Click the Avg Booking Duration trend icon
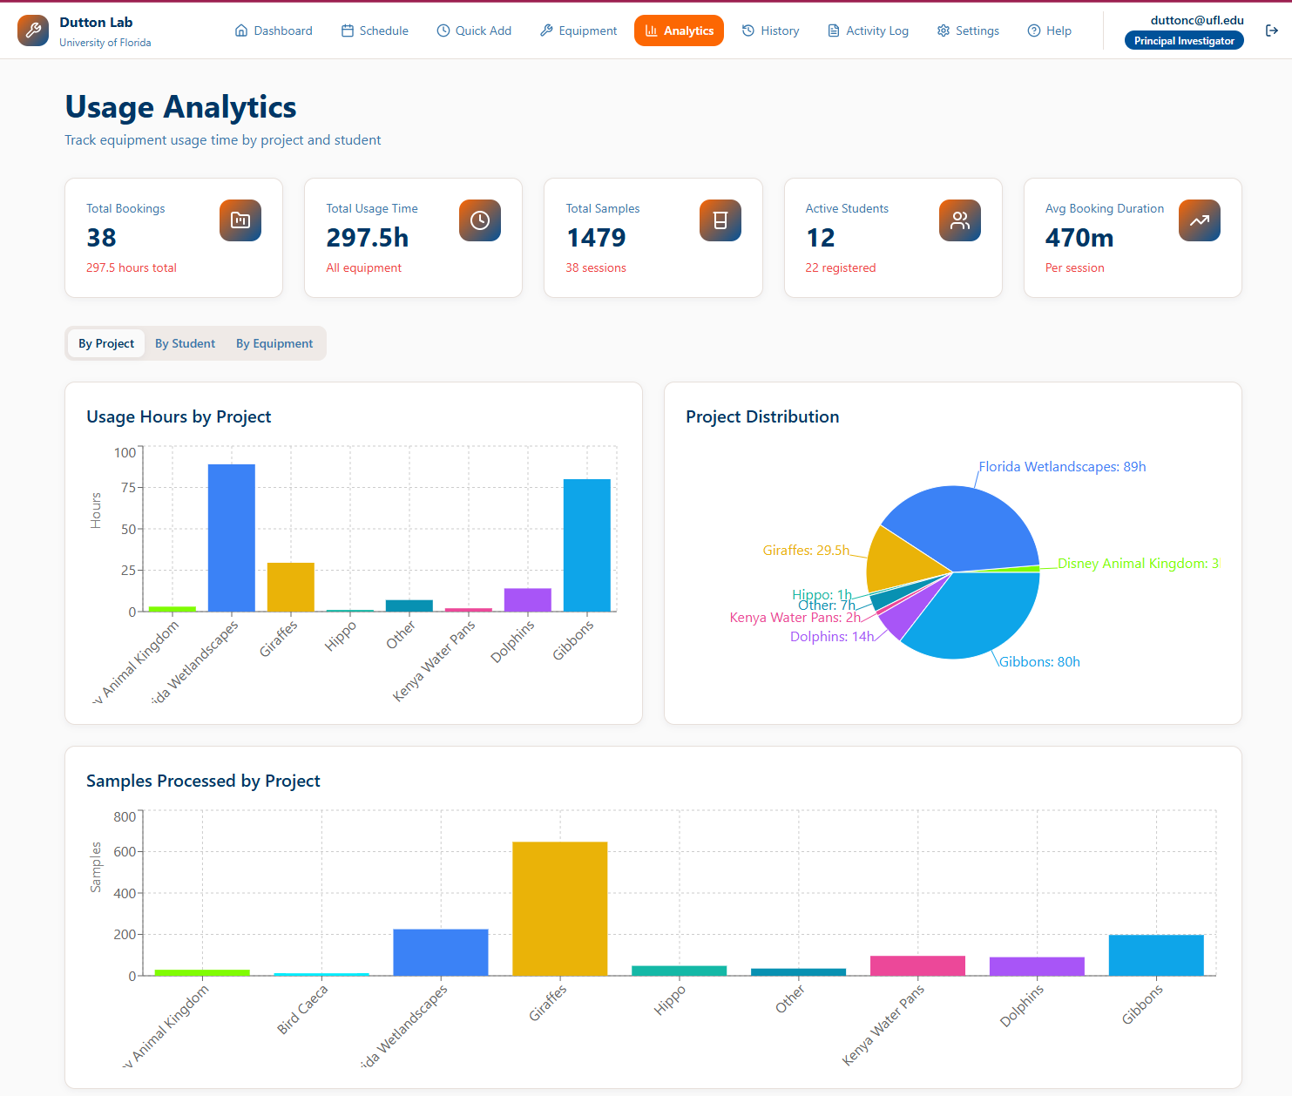1292x1096 pixels. point(1199,220)
